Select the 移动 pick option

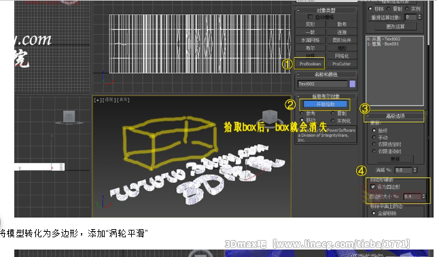click(x=302, y=120)
